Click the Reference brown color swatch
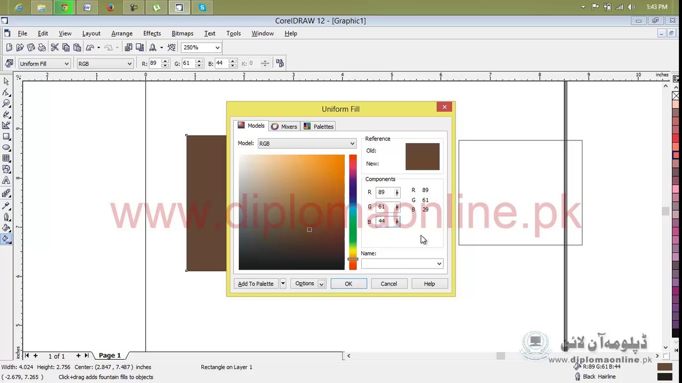The image size is (682, 383). pos(423,156)
